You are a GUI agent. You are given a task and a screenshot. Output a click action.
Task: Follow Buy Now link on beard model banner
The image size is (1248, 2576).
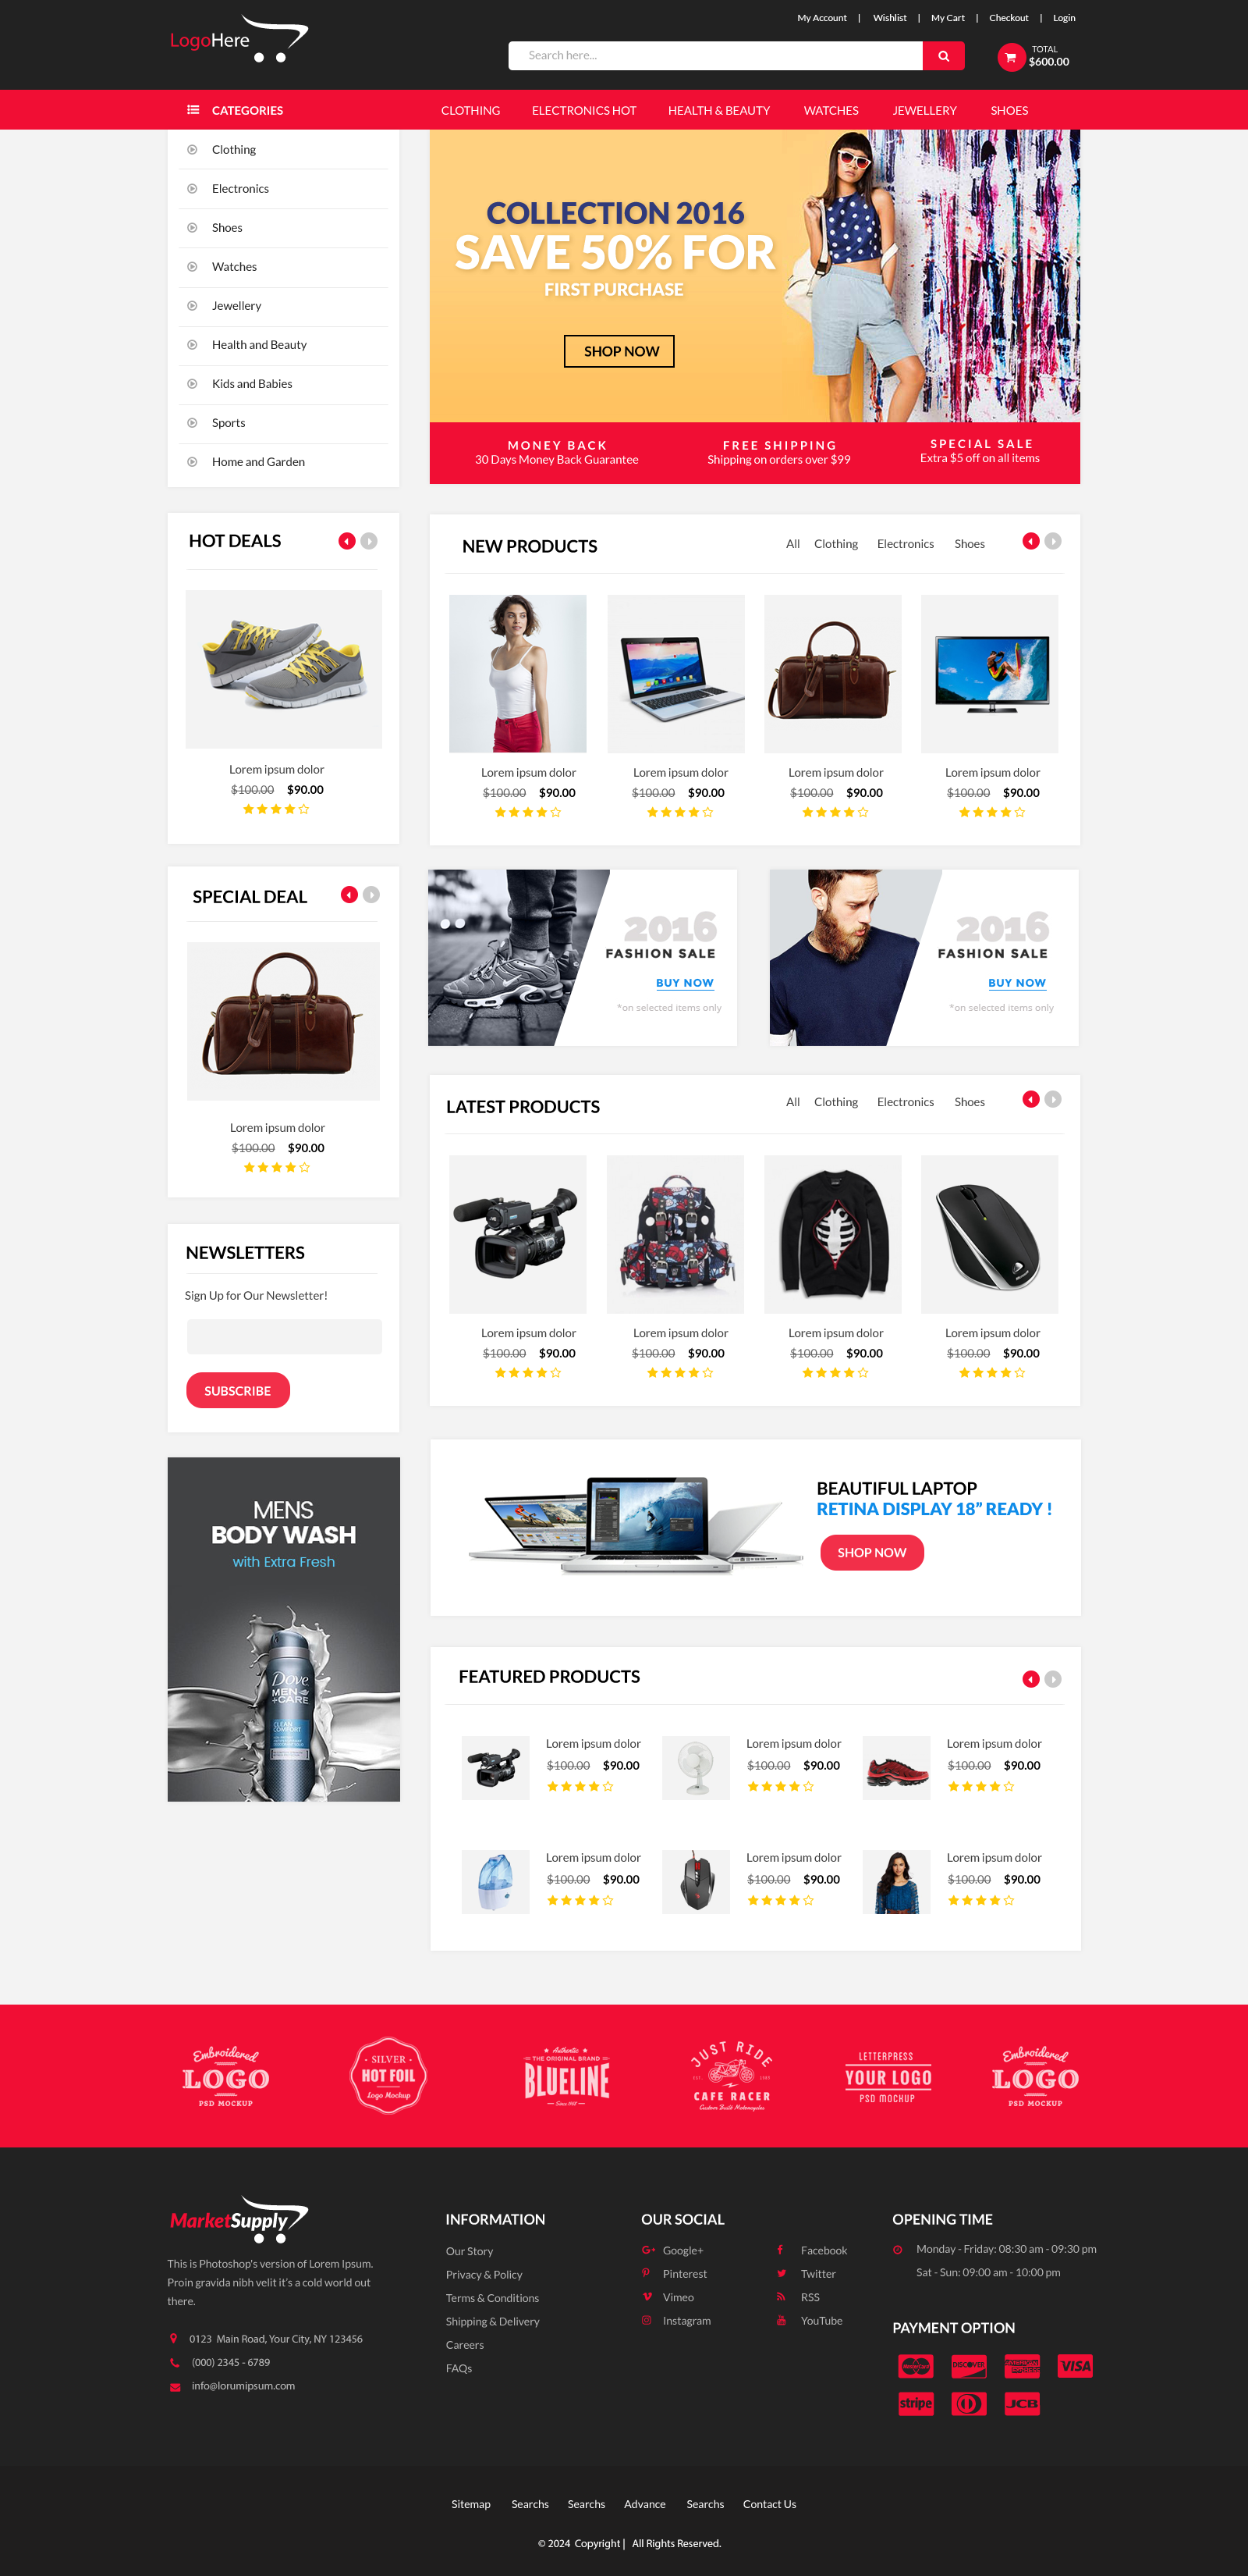pos(1017,983)
